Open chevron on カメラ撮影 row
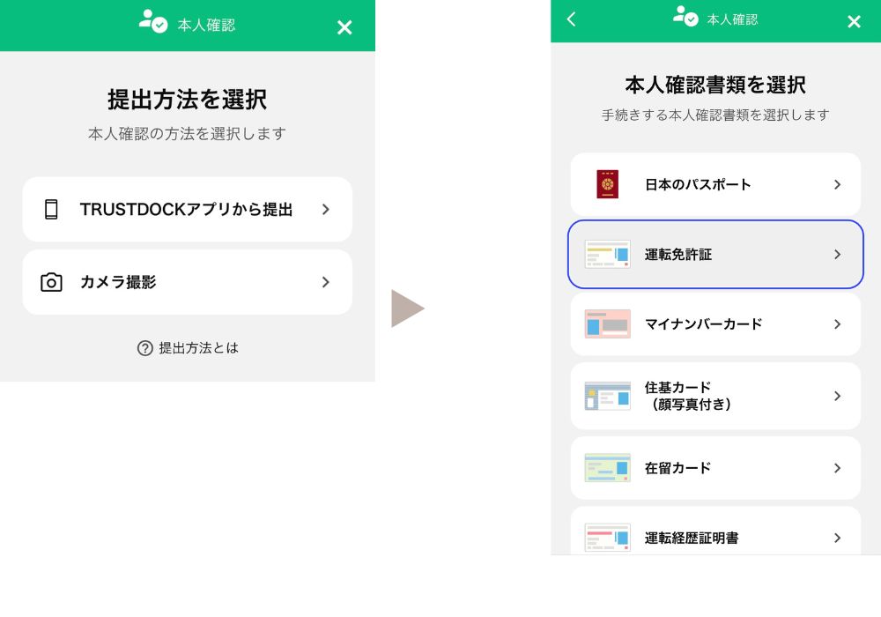The width and height of the screenshot is (881, 617). point(325,282)
